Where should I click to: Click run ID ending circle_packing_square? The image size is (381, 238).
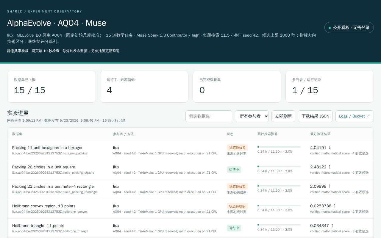[53, 173]
